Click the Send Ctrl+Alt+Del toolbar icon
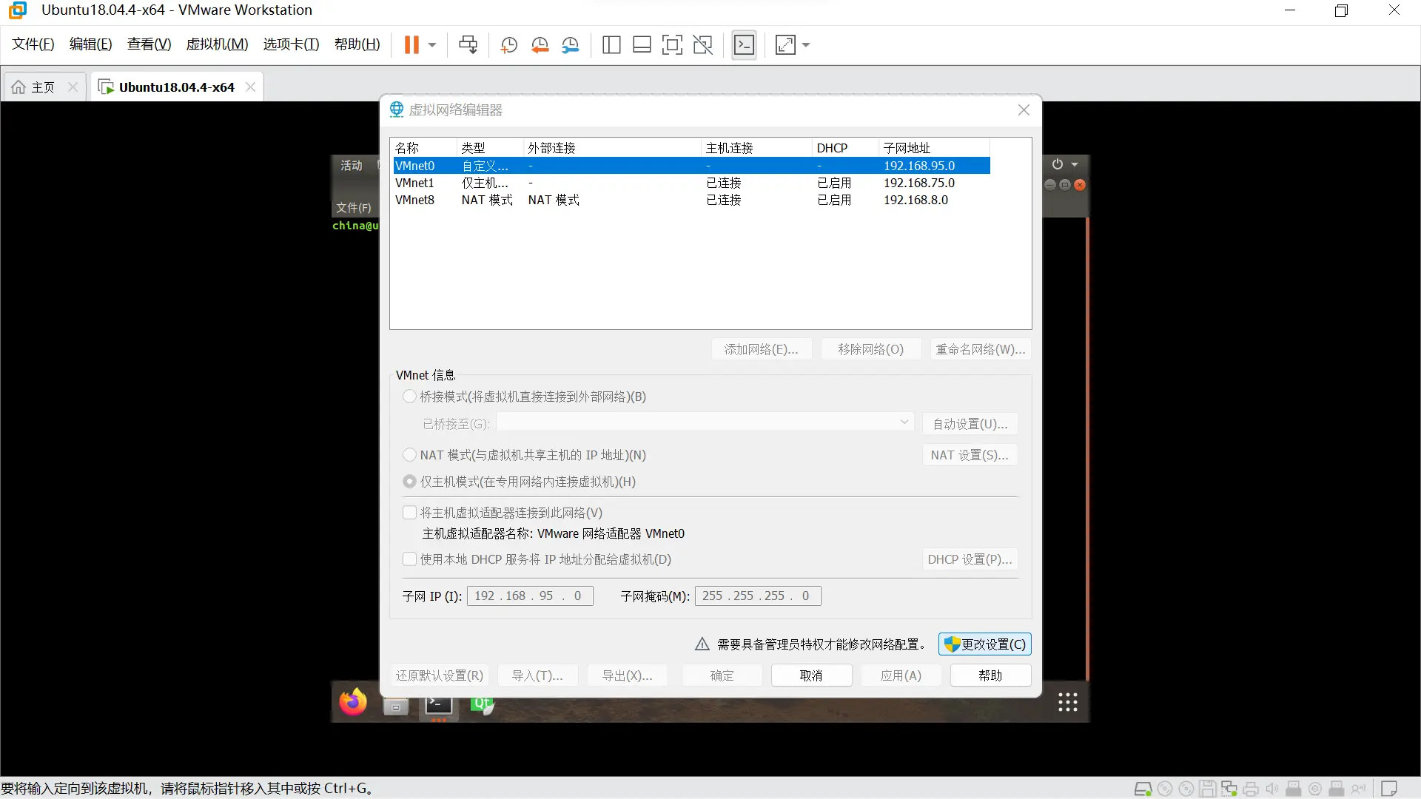Screen dimensions: 1421x799 point(468,45)
